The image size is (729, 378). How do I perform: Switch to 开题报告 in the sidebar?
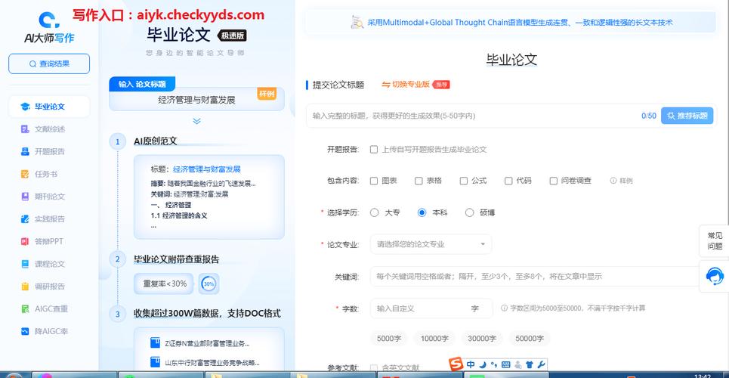point(49,151)
